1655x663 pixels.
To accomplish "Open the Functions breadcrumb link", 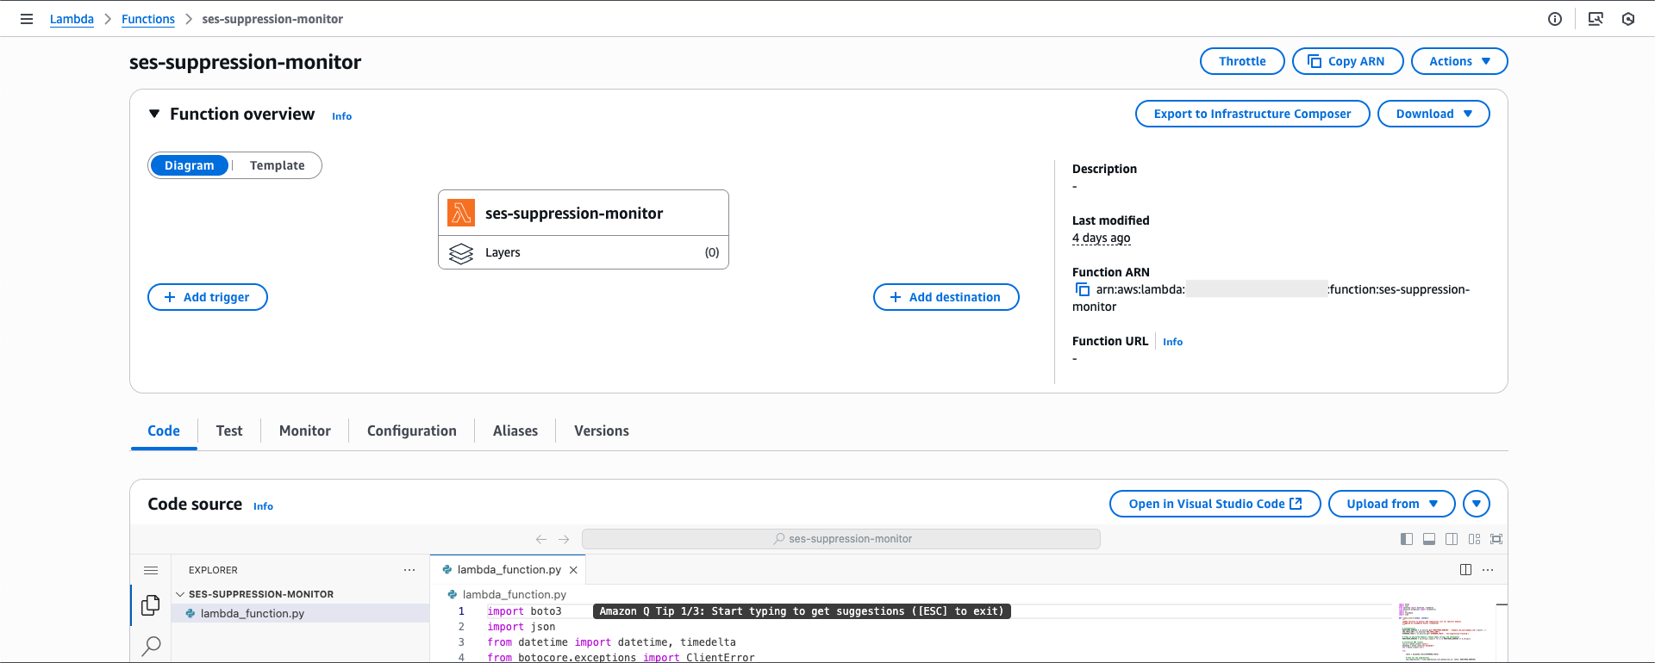I will 148,19.
